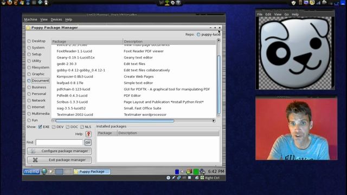Select the System category radio button
This screenshot has height=195, width=347.
pyautogui.click(x=29, y=48)
